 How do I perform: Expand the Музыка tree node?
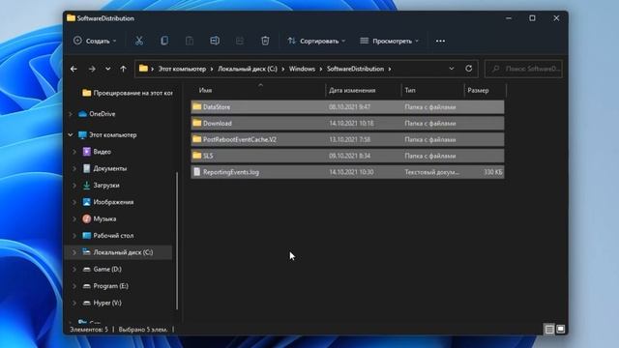(x=74, y=218)
